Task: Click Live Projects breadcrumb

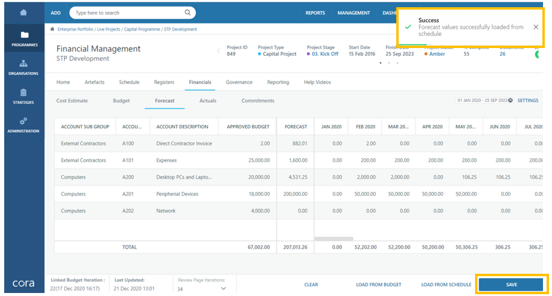Action: click(x=108, y=29)
